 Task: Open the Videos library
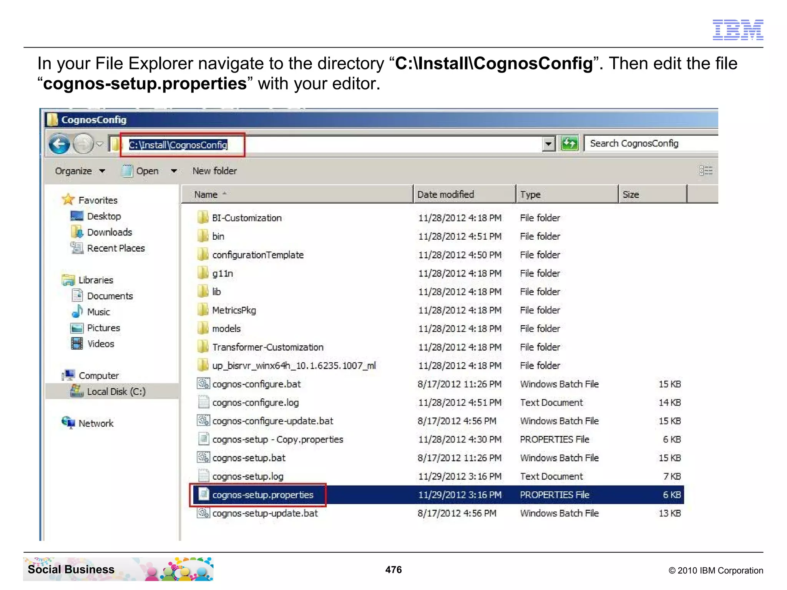[101, 344]
